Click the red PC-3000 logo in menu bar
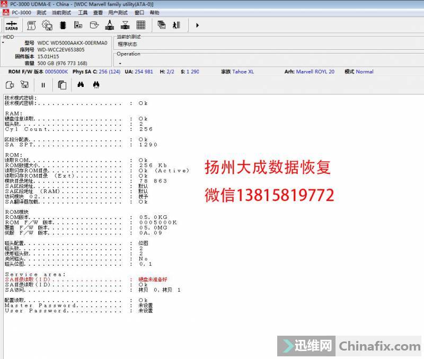The height and width of the screenshot is (359, 424). (x=6, y=12)
